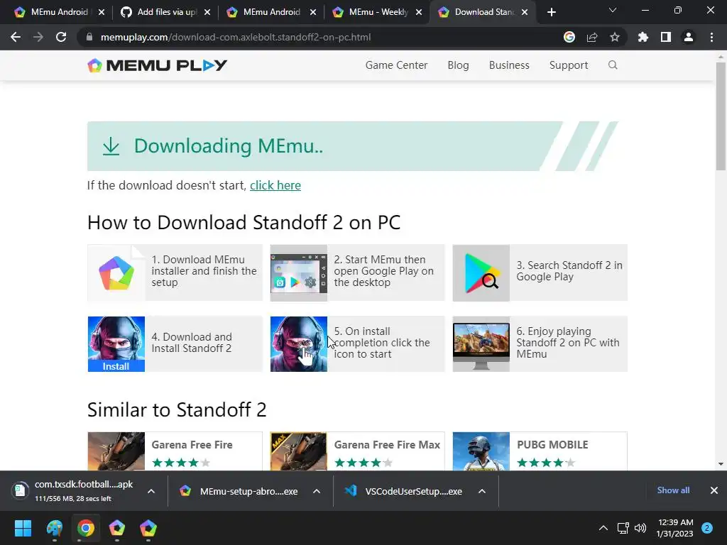The height and width of the screenshot is (545, 727).
Task: Show hidden system tray icons
Action: (603, 528)
